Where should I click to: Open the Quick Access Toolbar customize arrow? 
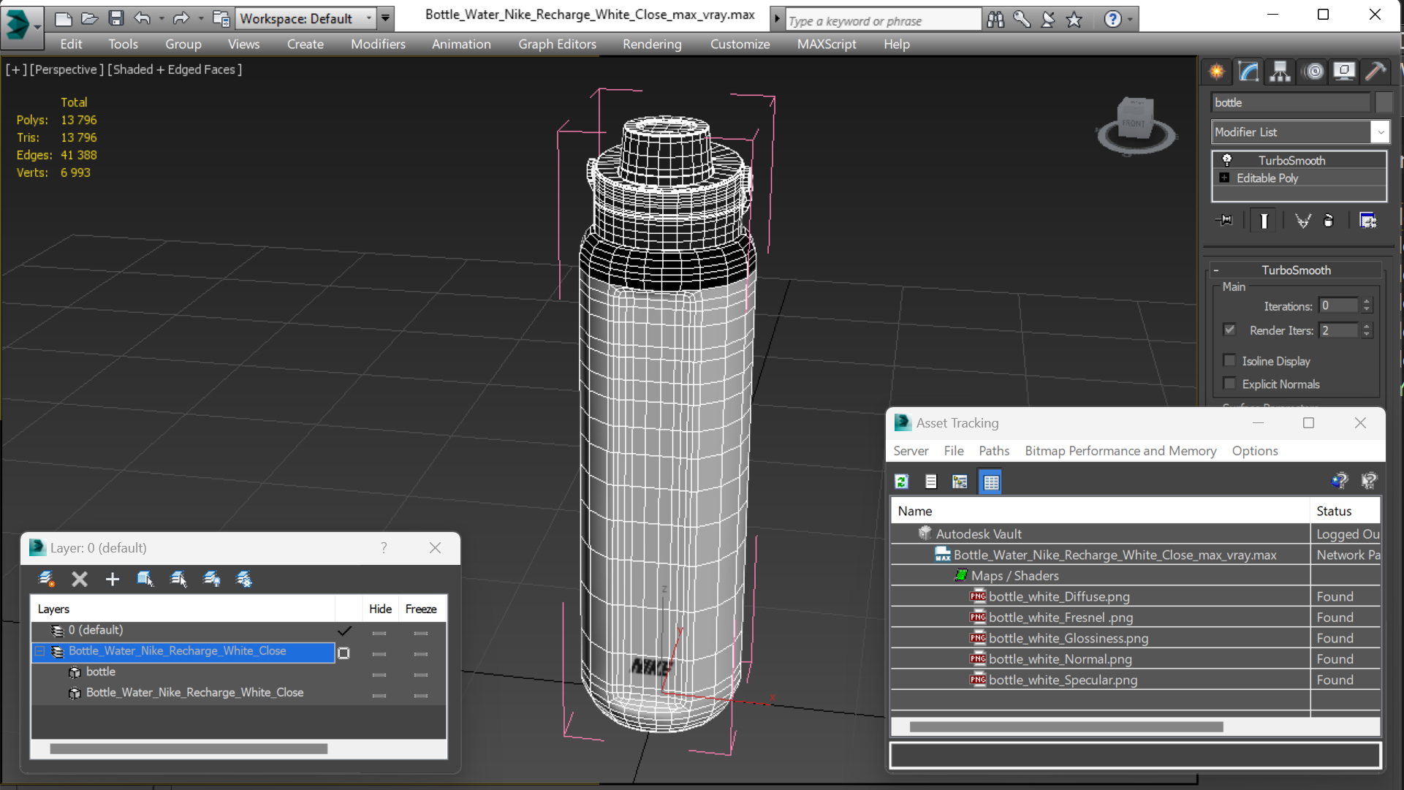pyautogui.click(x=386, y=18)
